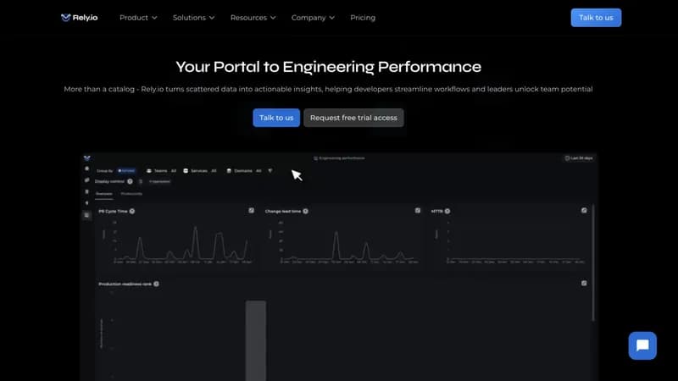
Task: Open the chat widget bubble
Action: pos(642,345)
